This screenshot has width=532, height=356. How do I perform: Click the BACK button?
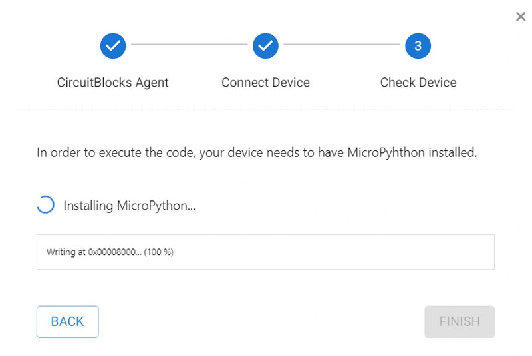pos(68,321)
